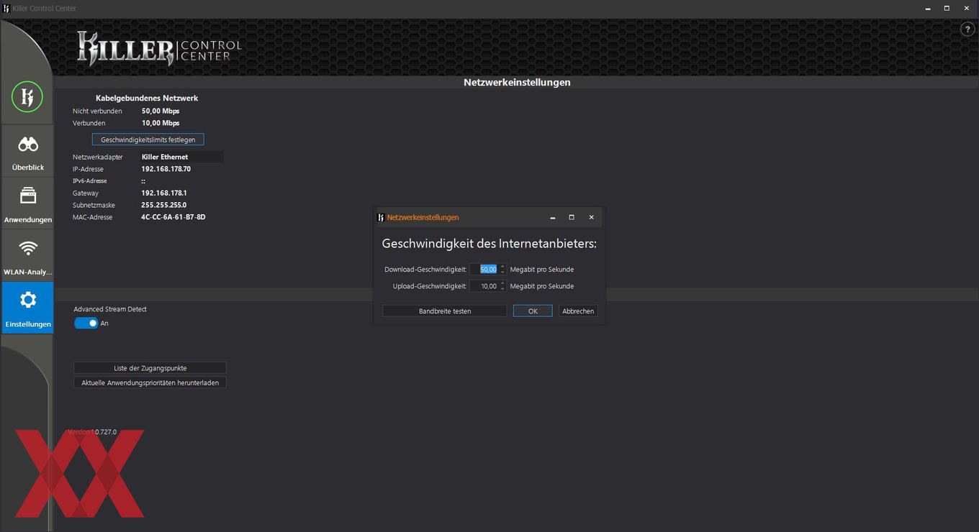Click gateway value 192.168.178.1
This screenshot has height=532, width=979.
click(164, 193)
